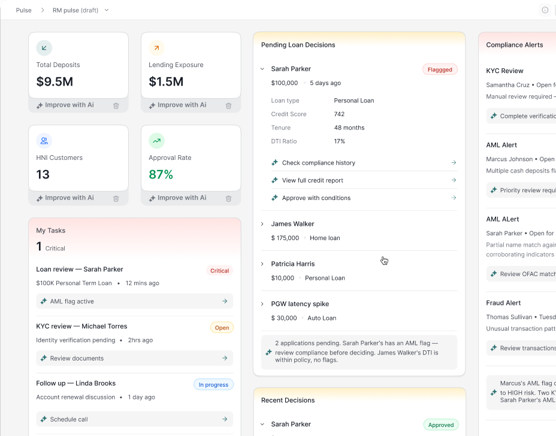
Task: Expand Patricia Harris loan entry
Action: (262, 264)
